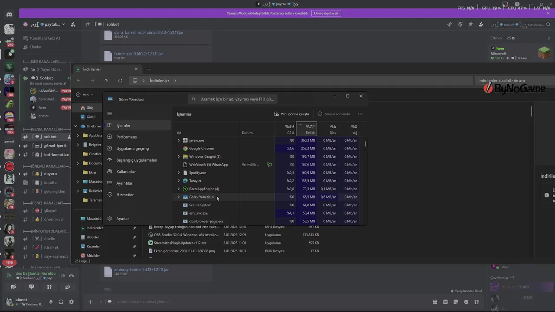Image resolution: width=555 pixels, height=312 pixels.
Task: Open Üyeler in Discord sidebar
Action: click(36, 47)
